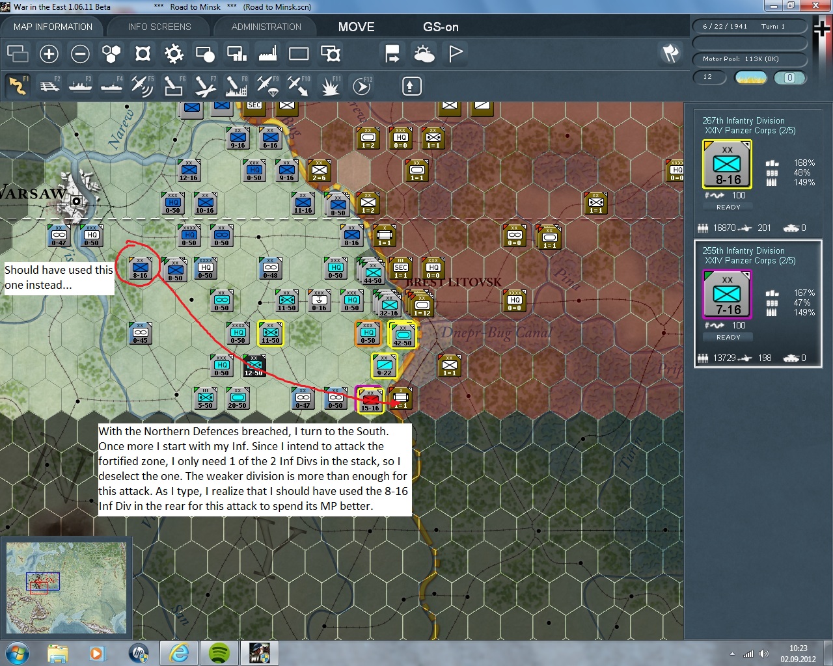Select the F4 ship mode icon

[112, 86]
